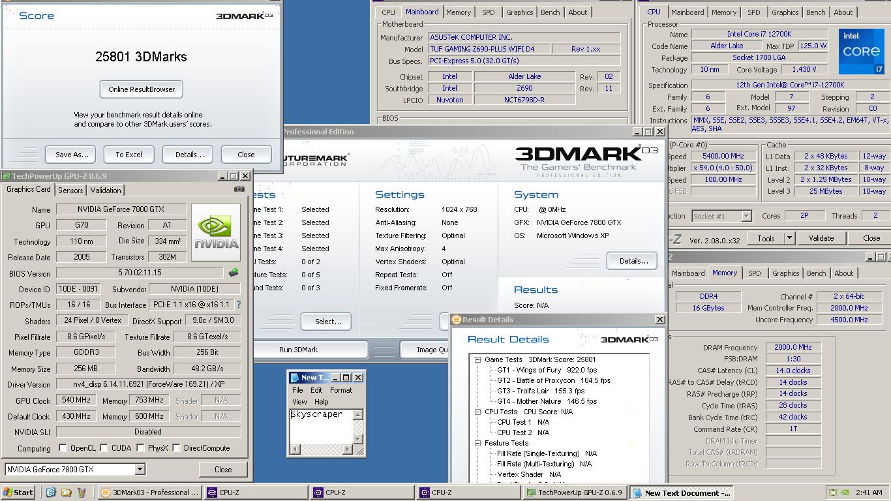This screenshot has height=501, width=891.
Task: Click Details button in Score window
Action: 189,155
